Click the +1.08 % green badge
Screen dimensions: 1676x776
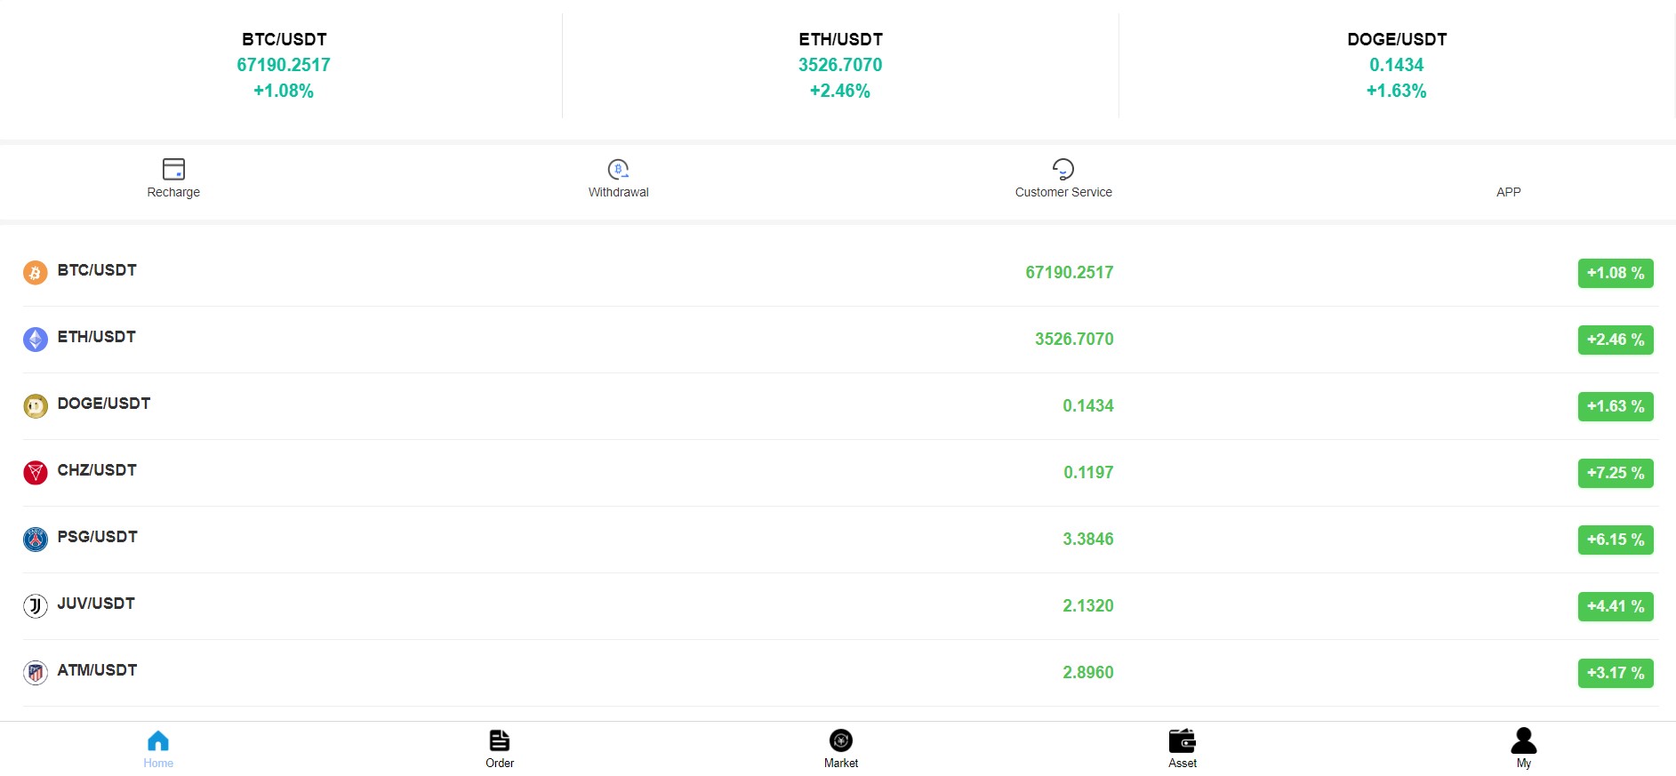[x=1616, y=273]
